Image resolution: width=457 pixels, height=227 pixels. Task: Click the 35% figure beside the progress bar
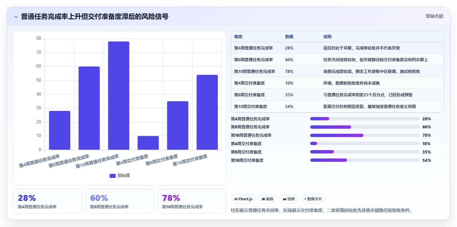tap(427, 152)
